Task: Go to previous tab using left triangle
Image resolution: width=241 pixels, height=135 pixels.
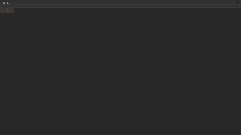Action: 3,3
